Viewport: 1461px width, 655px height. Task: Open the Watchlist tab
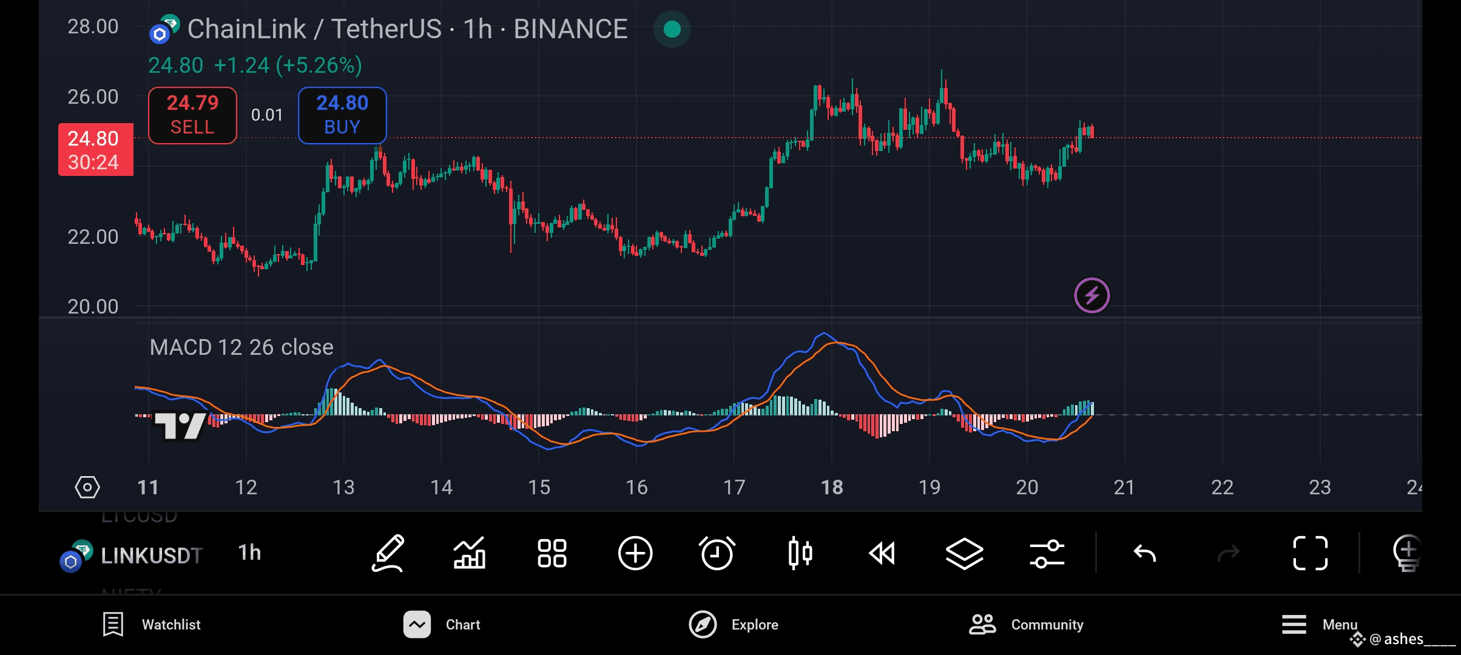152,625
